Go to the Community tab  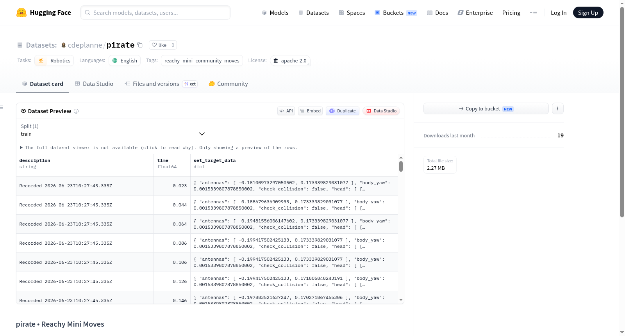pyautogui.click(x=229, y=84)
